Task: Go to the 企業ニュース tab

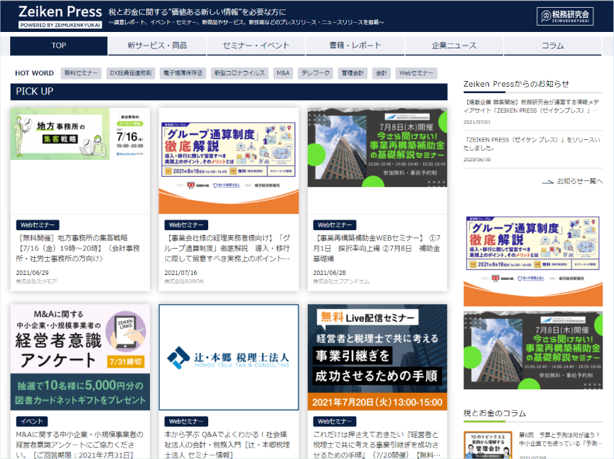Action: [454, 45]
